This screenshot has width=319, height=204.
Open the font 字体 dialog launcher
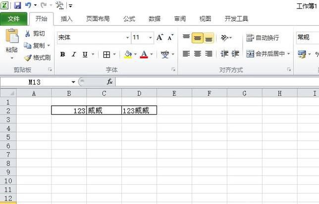pyautogui.click(x=173, y=70)
